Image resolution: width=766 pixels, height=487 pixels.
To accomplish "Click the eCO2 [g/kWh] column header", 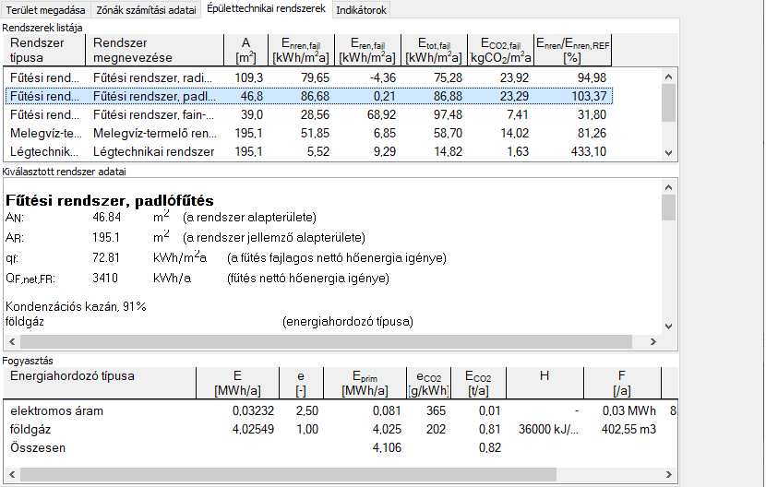I will 428,383.
